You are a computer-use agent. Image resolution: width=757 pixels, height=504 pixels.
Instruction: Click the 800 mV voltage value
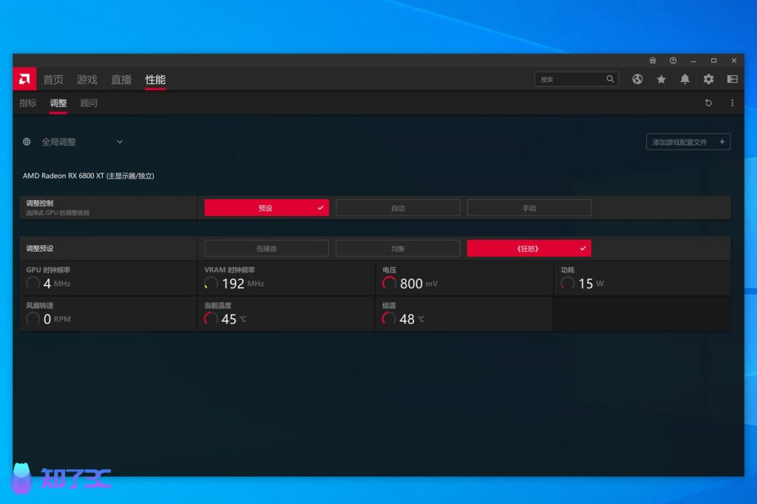[418, 283]
